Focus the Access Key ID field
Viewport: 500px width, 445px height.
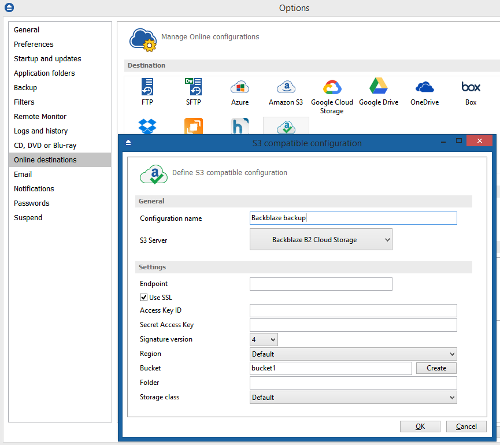353,311
